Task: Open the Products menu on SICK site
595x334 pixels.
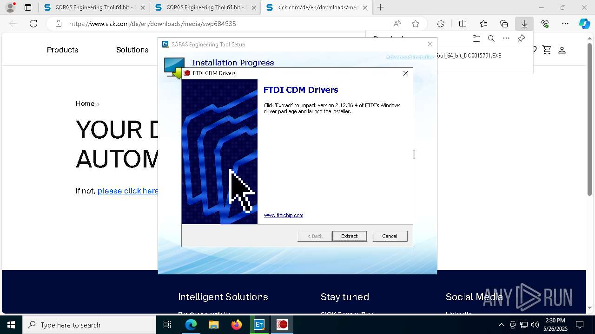Action: [62, 50]
